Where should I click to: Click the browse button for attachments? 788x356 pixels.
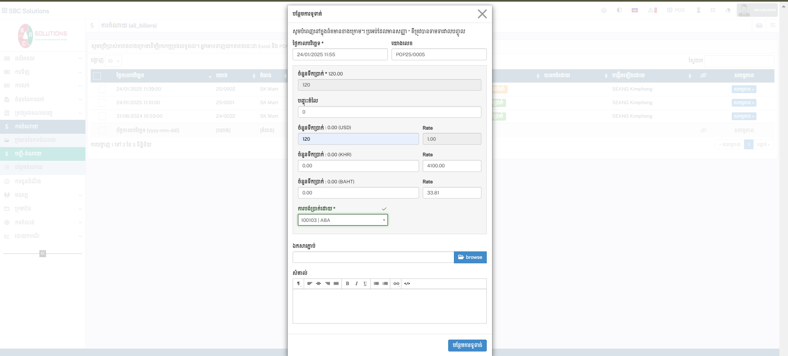tap(470, 257)
